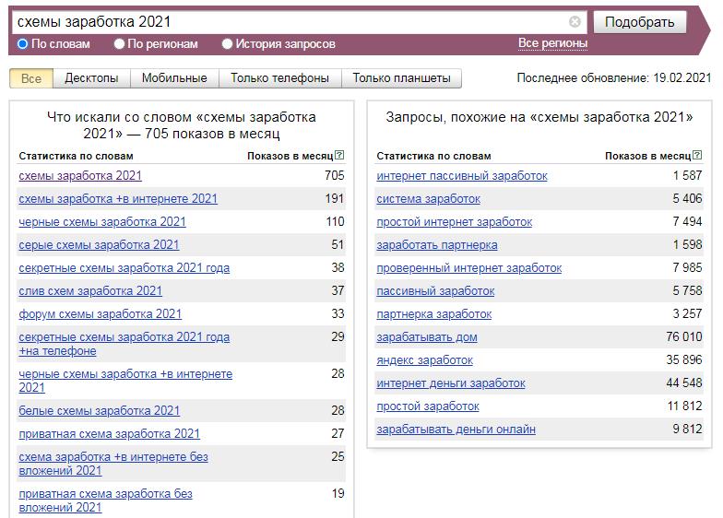Open the 'Все регионы' region selector
723x518 pixels.
point(552,43)
